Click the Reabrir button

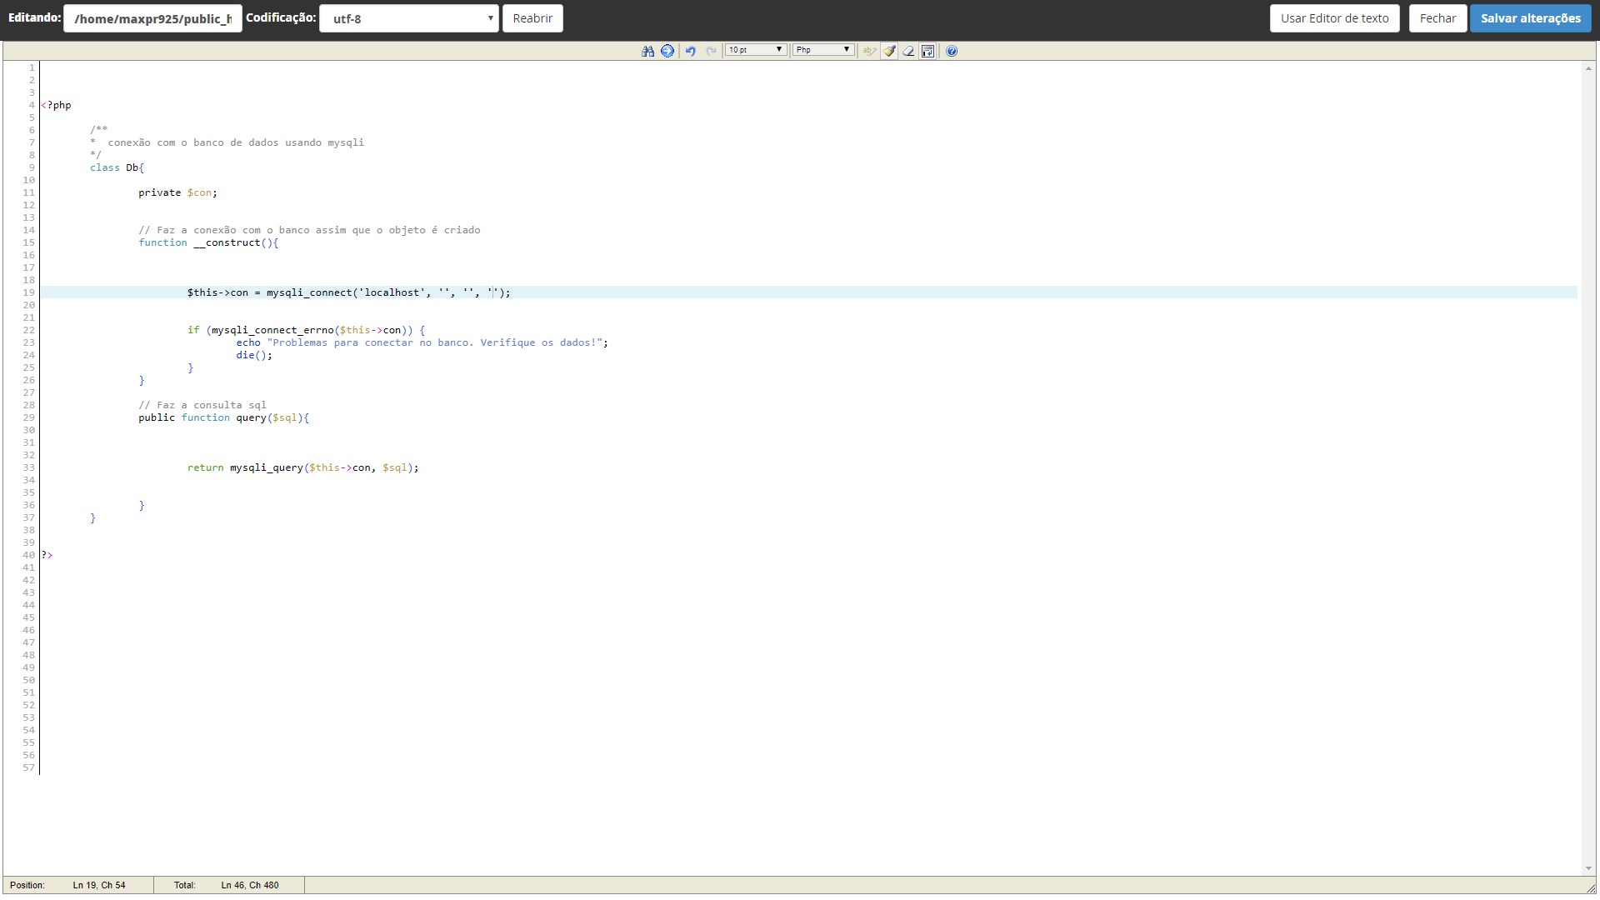pos(532,18)
